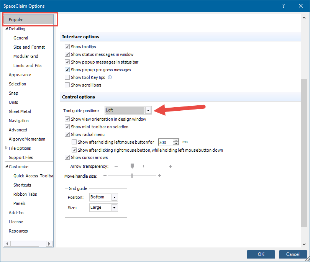This screenshot has height=262, width=310.
Task: Open Modular Grid options
Action: (x=26, y=56)
